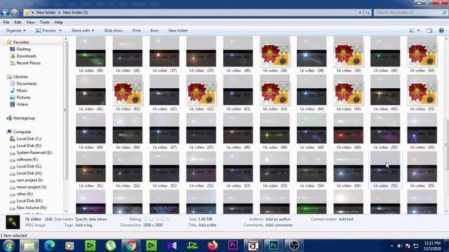Select Homegroup in the navigation pane
This screenshot has width=449, height=252.
[x=24, y=118]
